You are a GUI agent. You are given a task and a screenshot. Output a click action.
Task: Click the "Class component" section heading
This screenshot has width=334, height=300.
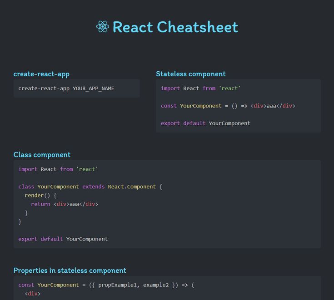[x=42, y=155]
